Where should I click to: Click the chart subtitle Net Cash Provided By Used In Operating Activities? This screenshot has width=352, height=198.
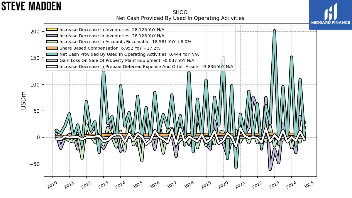coord(180,18)
